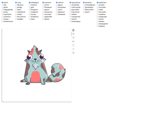Pick greymatter body color
Image resolution: width=158 pixels, height=119 pixels.
click(x=70, y=10)
